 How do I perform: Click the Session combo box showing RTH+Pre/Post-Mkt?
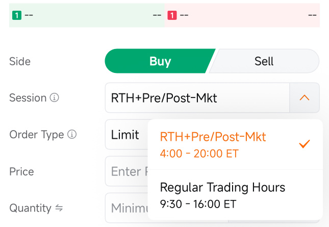point(197,97)
